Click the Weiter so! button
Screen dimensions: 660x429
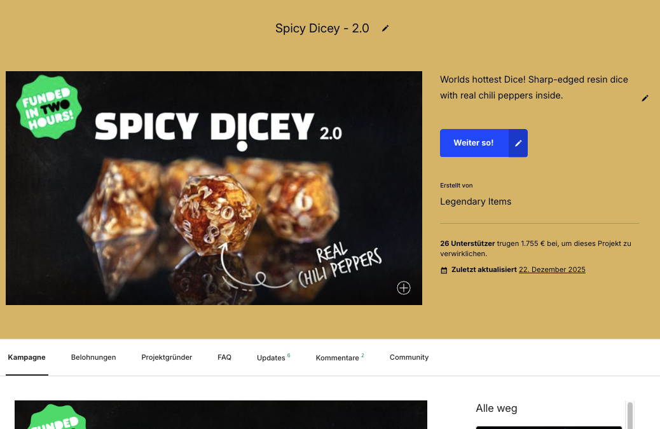(474, 143)
